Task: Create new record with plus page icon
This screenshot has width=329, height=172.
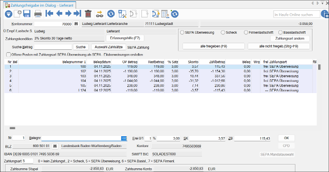Action: [18, 14]
